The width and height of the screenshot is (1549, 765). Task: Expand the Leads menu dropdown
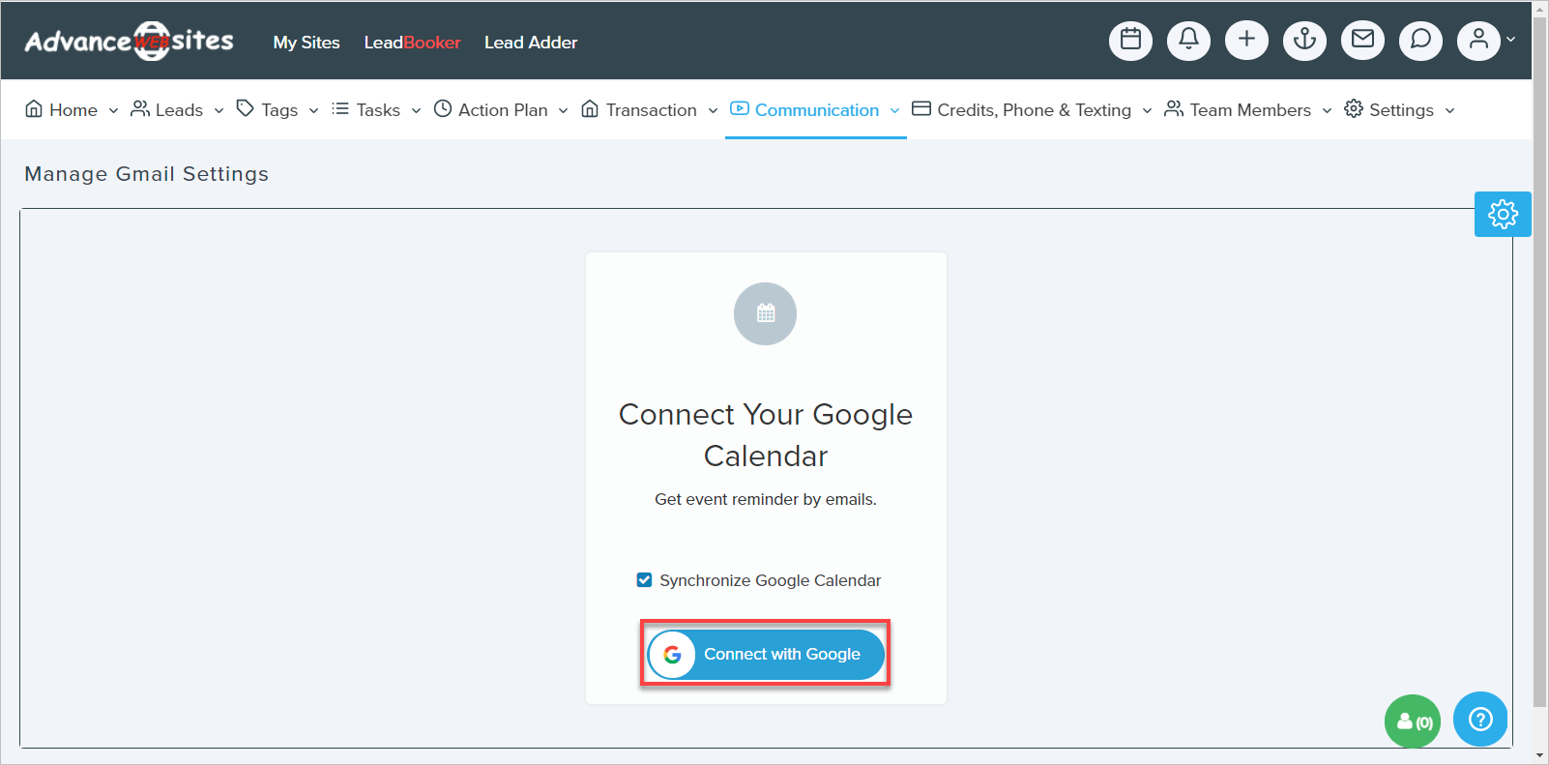point(178,110)
